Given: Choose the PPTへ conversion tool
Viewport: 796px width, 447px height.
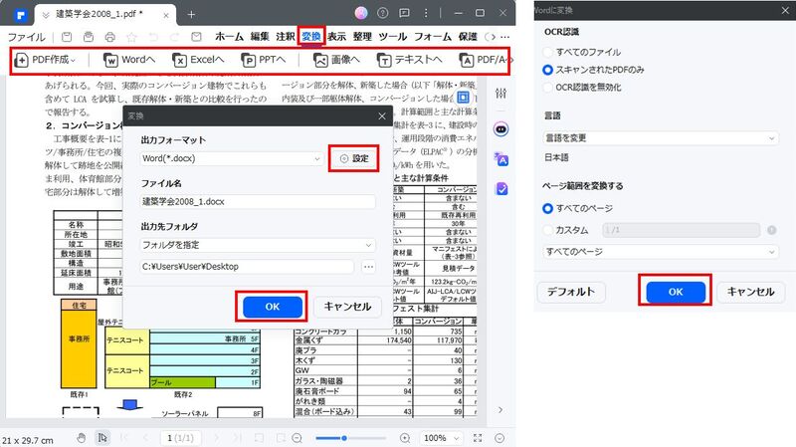Looking at the screenshot, I should coord(263,60).
